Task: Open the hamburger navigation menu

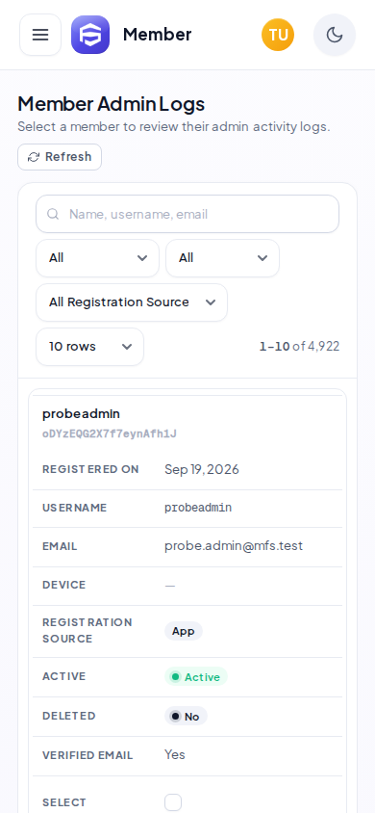Action: pos(40,35)
